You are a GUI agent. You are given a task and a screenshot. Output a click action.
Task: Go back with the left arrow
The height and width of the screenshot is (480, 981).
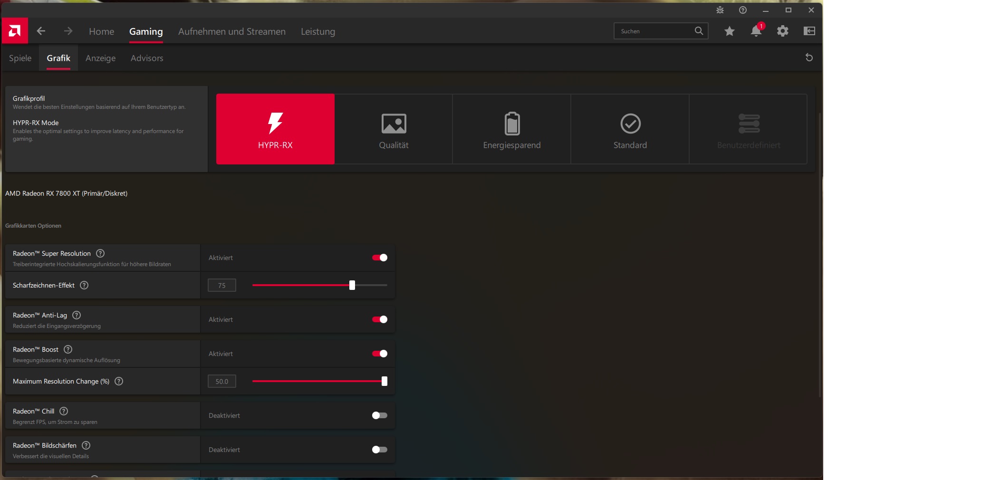point(41,31)
